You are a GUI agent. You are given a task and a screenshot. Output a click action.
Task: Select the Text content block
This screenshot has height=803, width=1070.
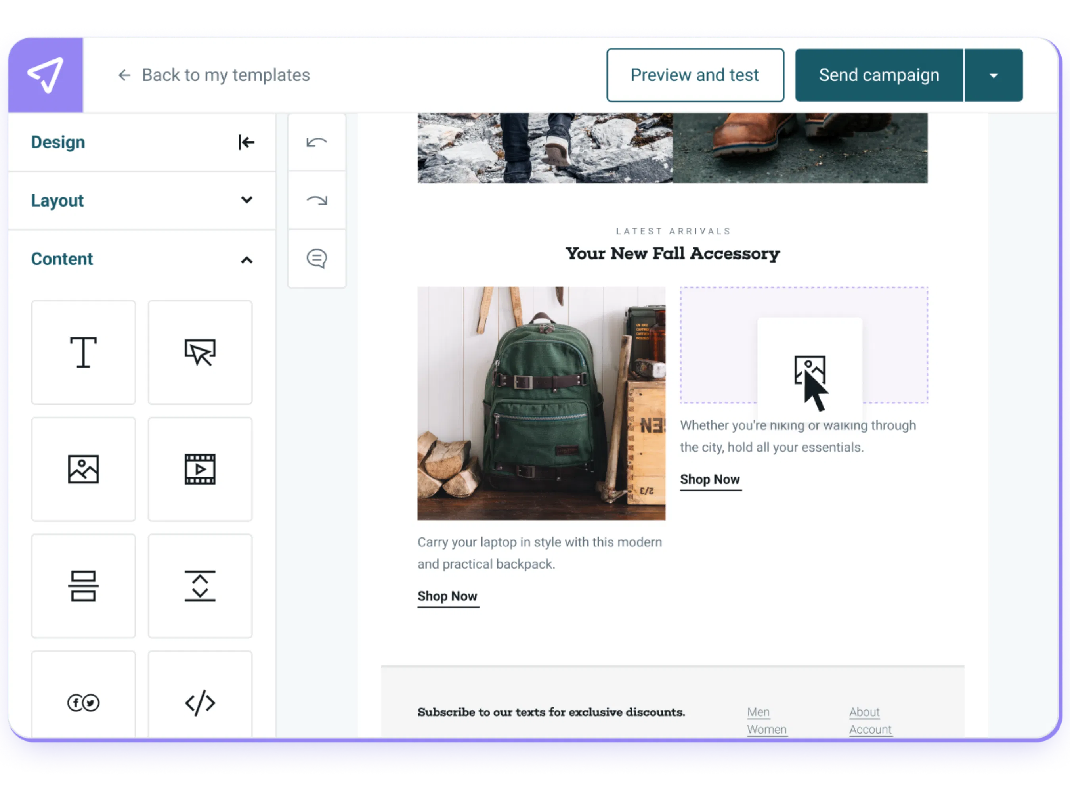pos(83,353)
